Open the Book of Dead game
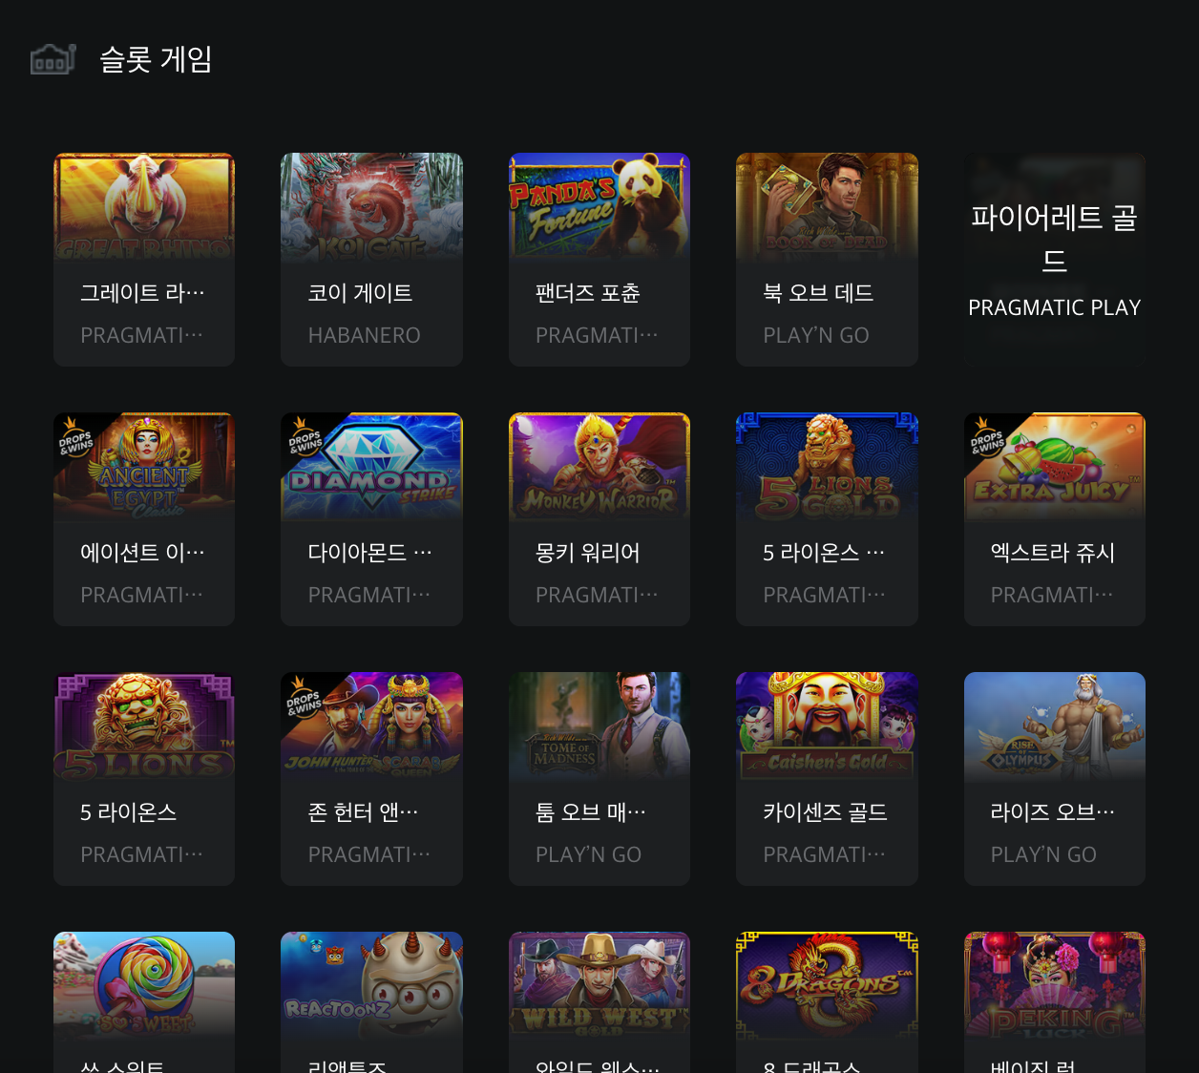Image resolution: width=1199 pixels, height=1073 pixels. tap(827, 260)
